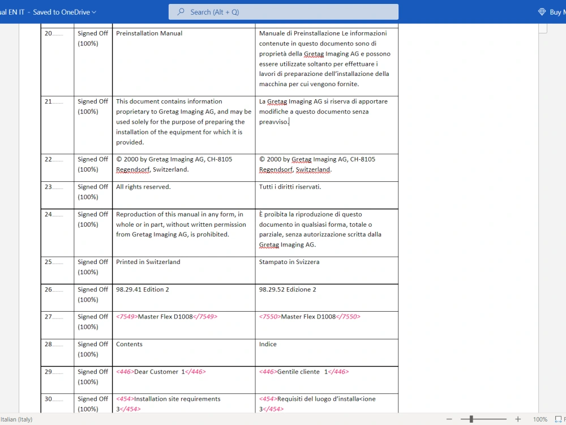Click the fit-to-page icon in status bar
566x425 pixels.
(x=558, y=419)
